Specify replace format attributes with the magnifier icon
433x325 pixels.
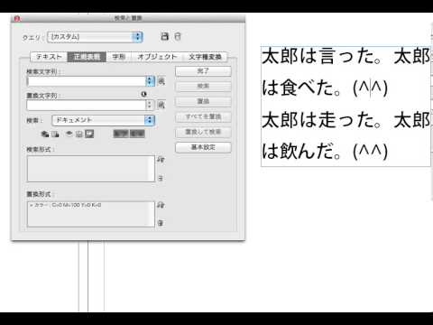[x=161, y=205]
